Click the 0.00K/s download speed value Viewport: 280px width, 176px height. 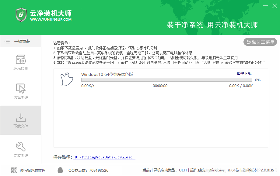point(88,86)
